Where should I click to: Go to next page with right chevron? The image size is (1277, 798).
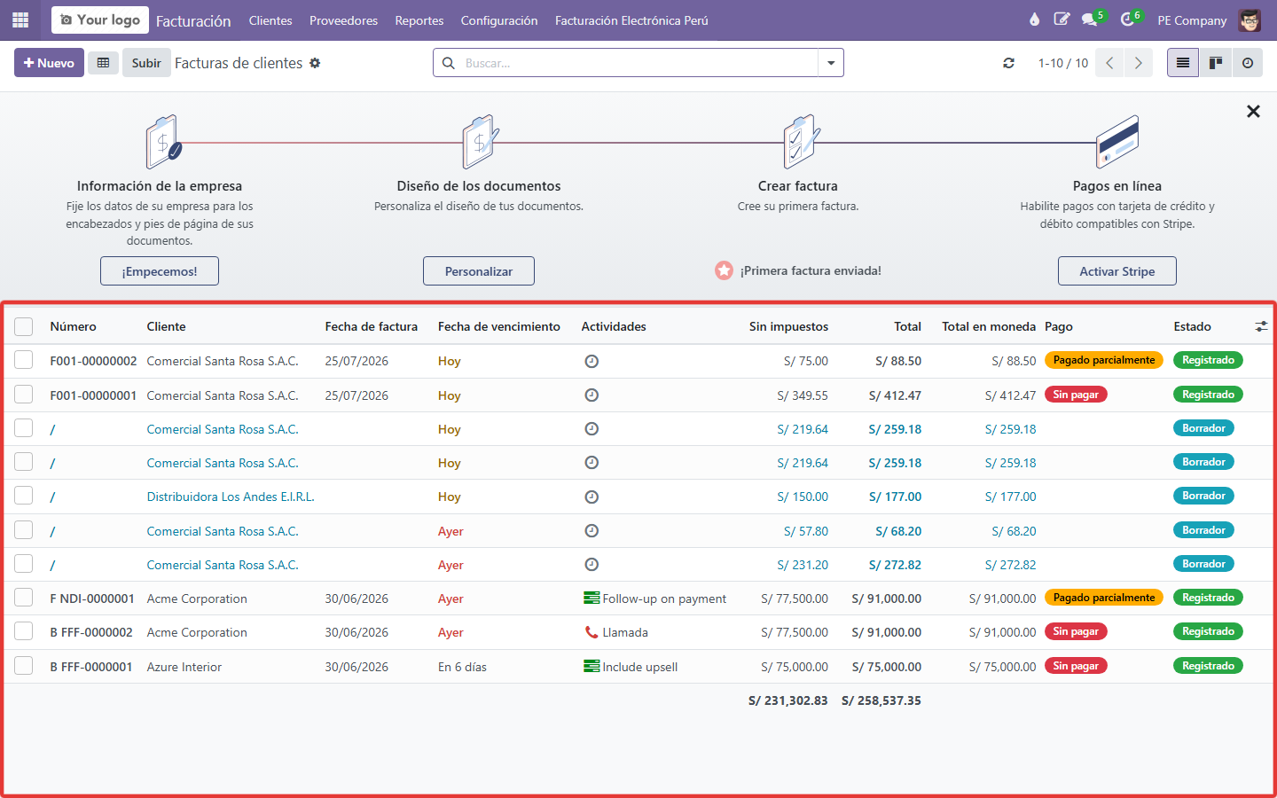[1139, 63]
